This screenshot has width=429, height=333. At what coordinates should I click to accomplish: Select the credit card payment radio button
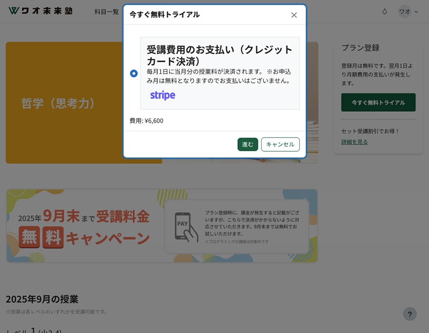[133, 73]
